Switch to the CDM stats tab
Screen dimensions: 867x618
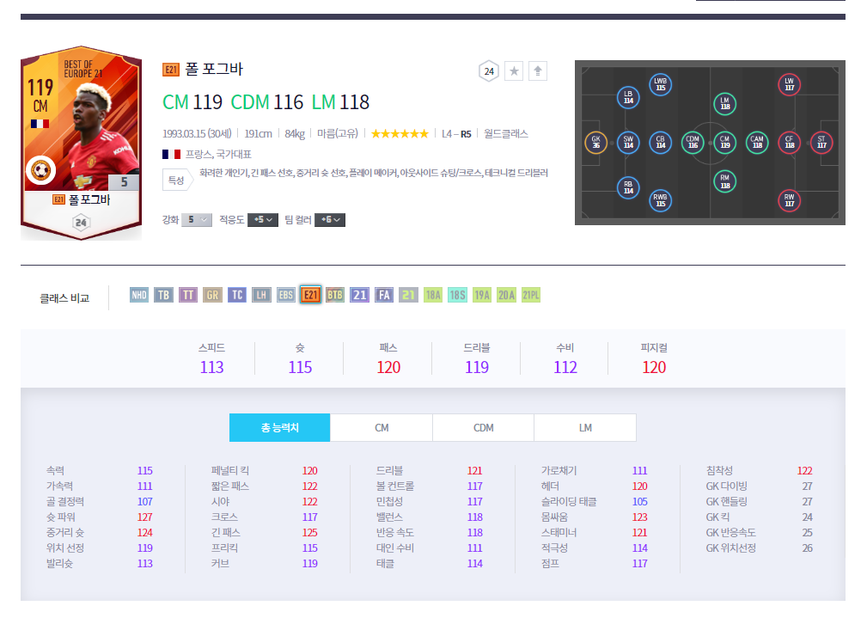point(483,428)
